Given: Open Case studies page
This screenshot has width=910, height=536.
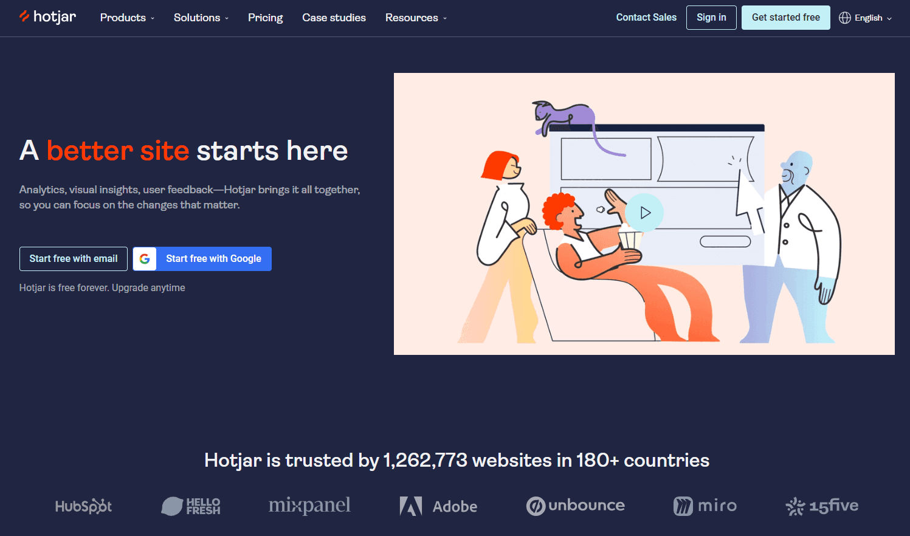Looking at the screenshot, I should click(334, 18).
